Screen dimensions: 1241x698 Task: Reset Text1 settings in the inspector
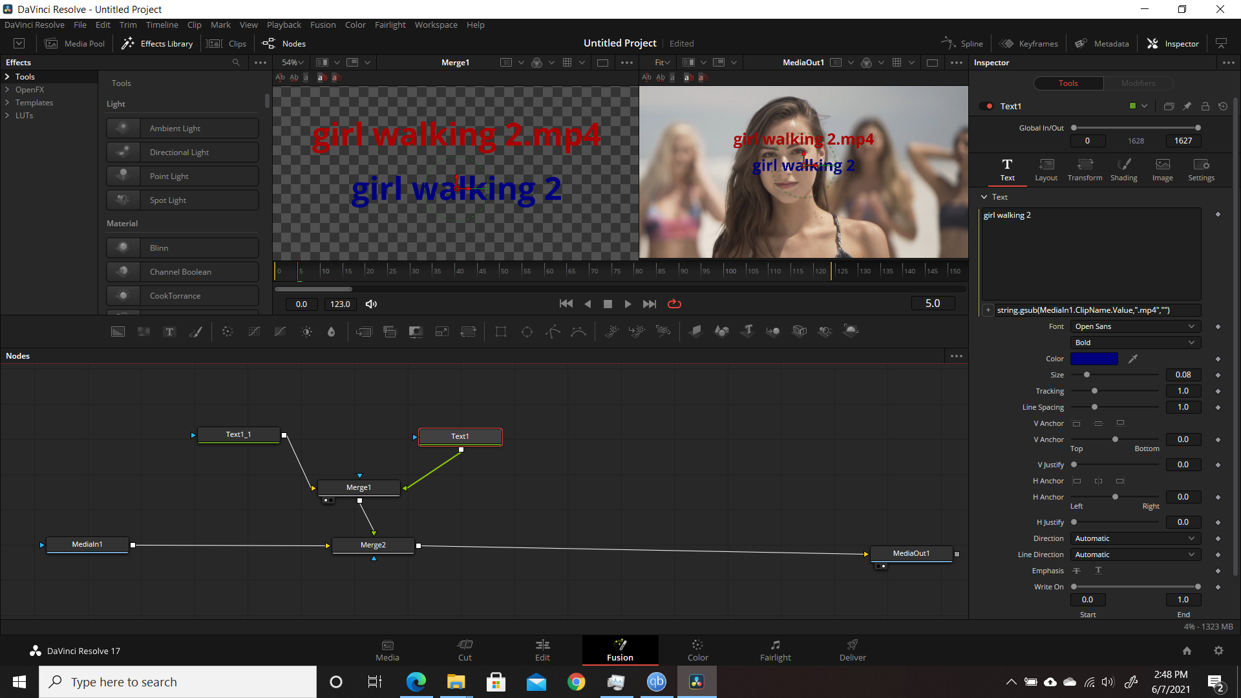1223,106
